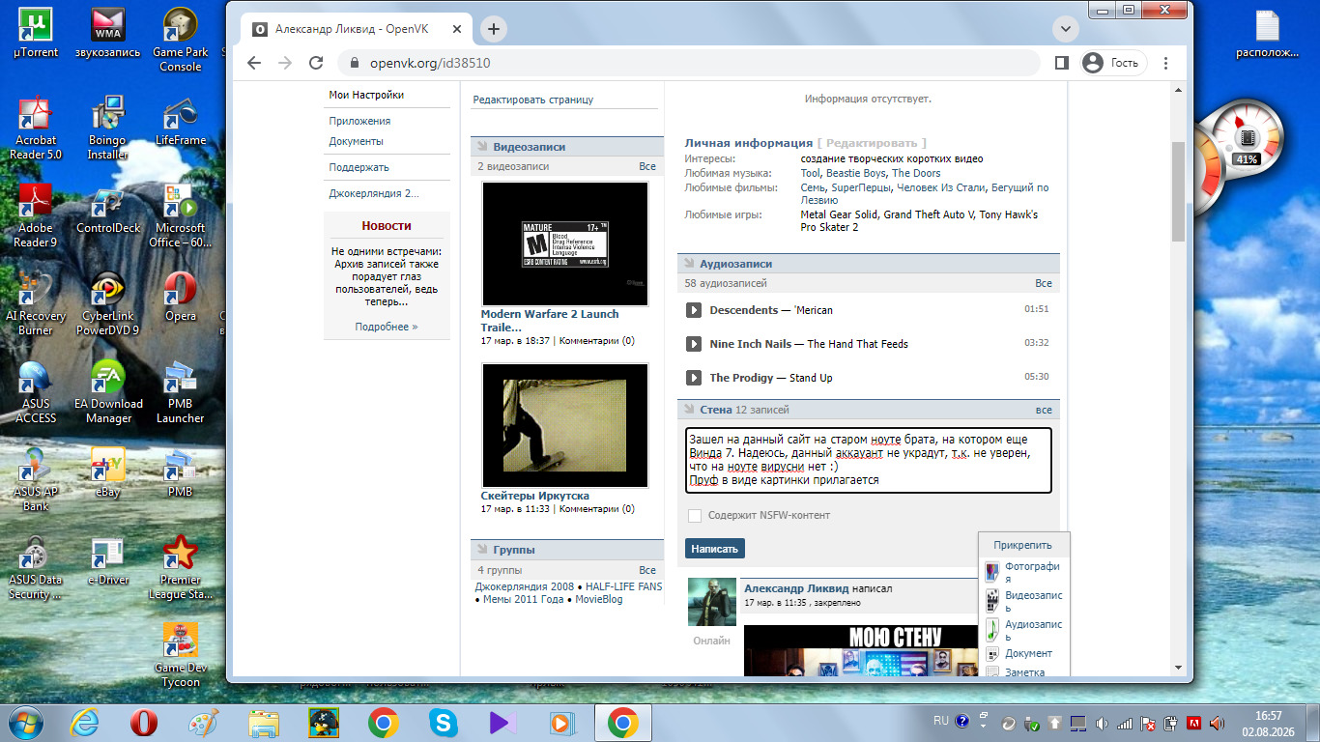The height and width of the screenshot is (742, 1320).
Task: Play Nine Inch Nails The Hand That Feeds
Action: 693,344
